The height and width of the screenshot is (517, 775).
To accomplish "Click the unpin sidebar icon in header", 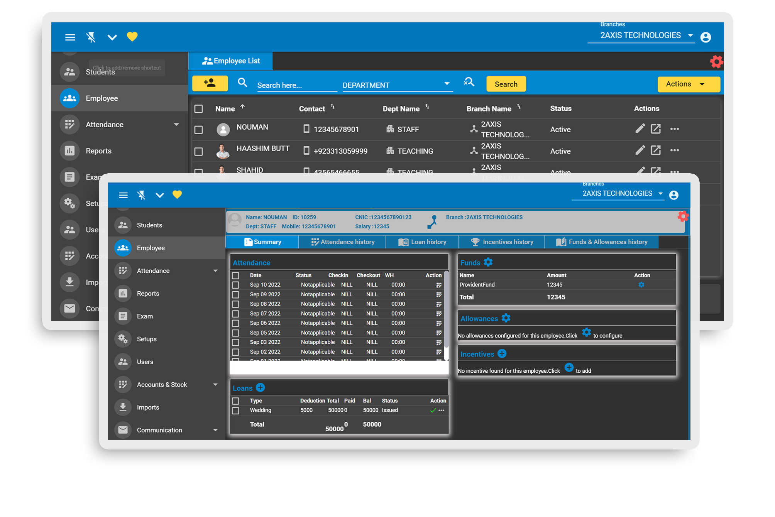I will 91,37.
